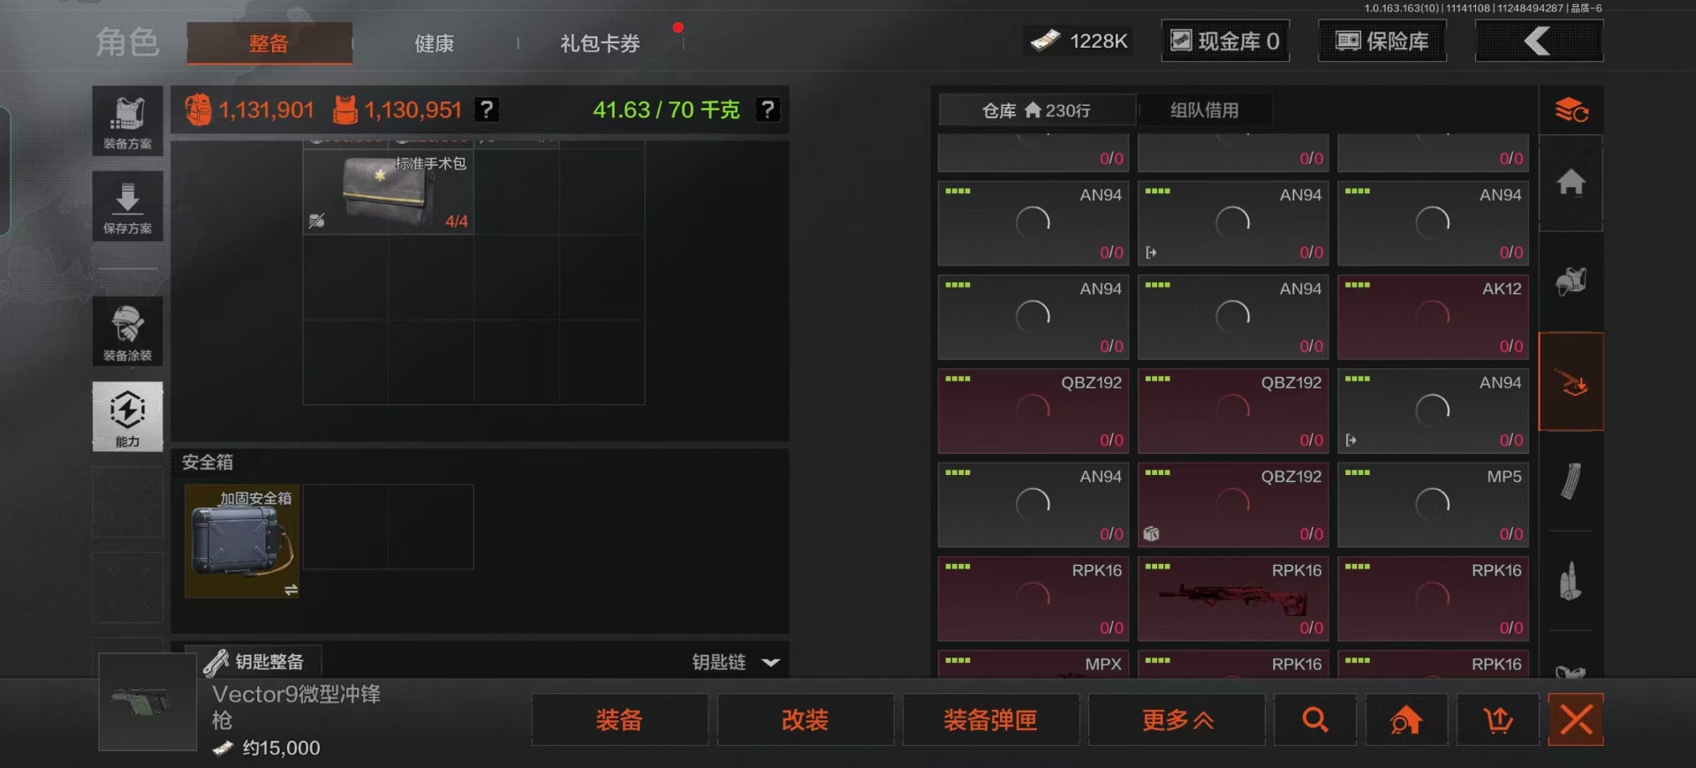
Task: Click the send-to-warehouse house icon button
Action: [1406, 719]
